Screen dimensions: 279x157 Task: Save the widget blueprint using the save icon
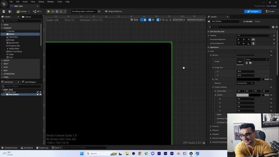pyautogui.click(x=4, y=11)
